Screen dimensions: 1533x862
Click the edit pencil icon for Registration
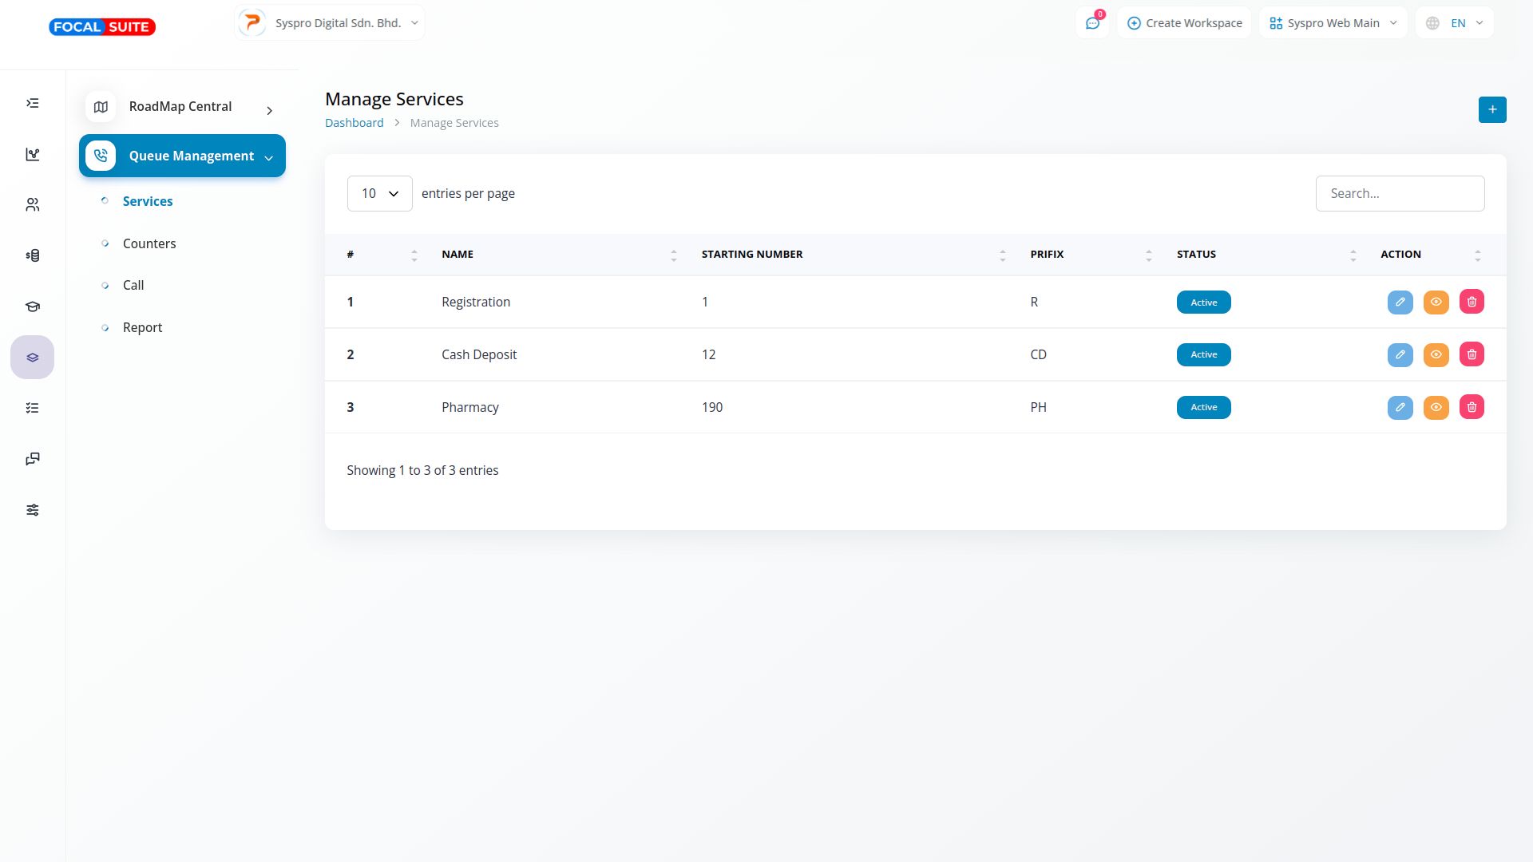pos(1400,302)
